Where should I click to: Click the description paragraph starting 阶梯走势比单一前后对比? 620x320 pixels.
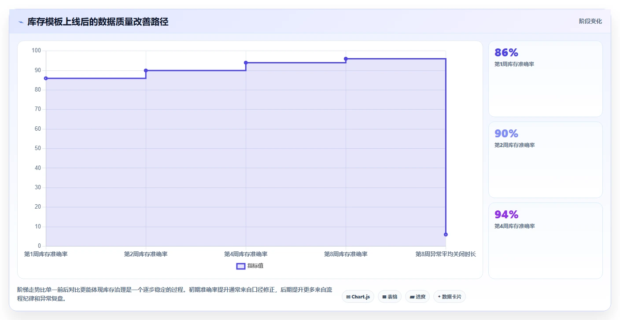pyautogui.click(x=175, y=294)
